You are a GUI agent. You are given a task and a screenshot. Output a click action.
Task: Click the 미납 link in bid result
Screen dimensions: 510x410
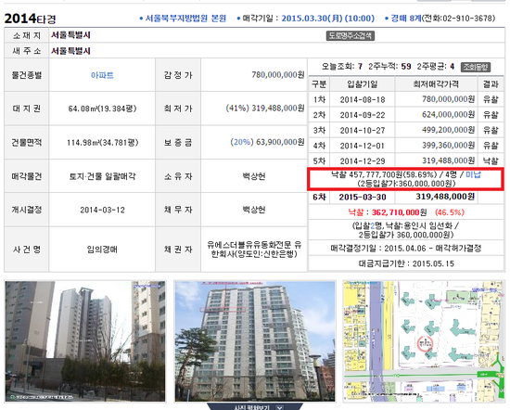pyautogui.click(x=473, y=174)
